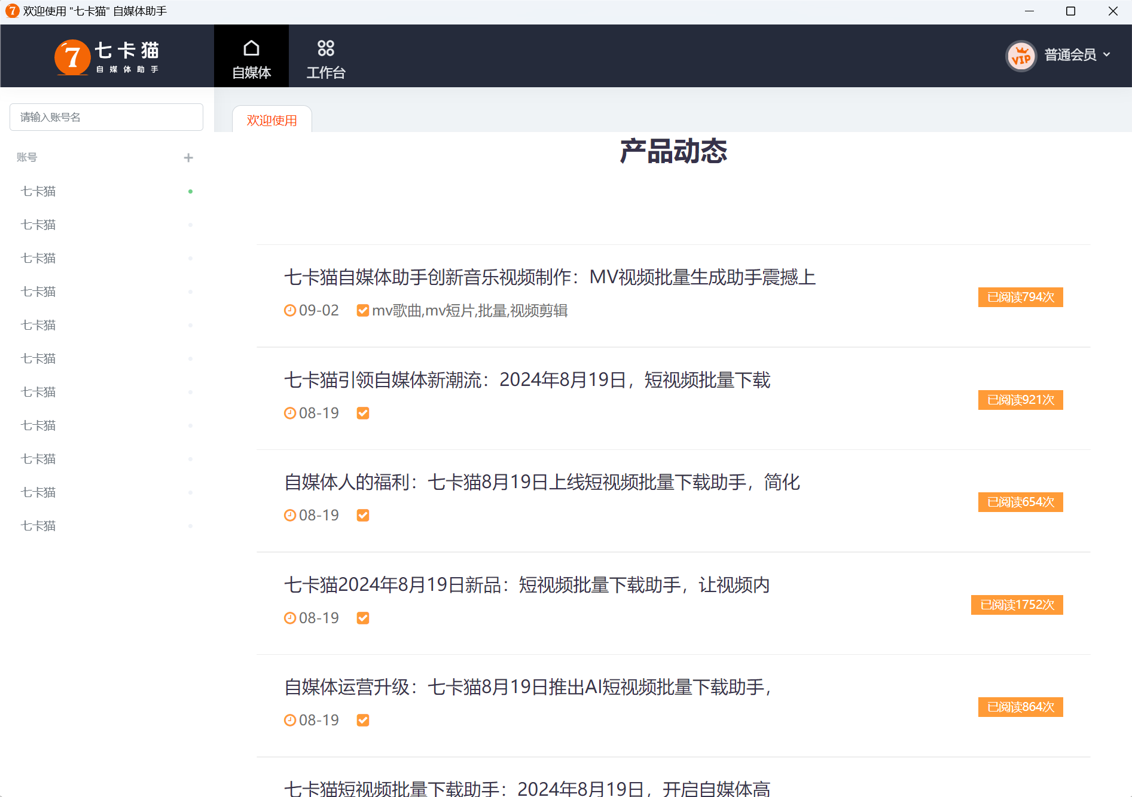Click the mv歌曲,mv短片,批量,视频剪辑 tags text

pyautogui.click(x=470, y=311)
